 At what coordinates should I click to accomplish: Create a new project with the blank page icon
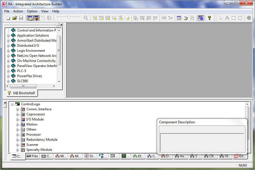pyautogui.click(x=8, y=18)
